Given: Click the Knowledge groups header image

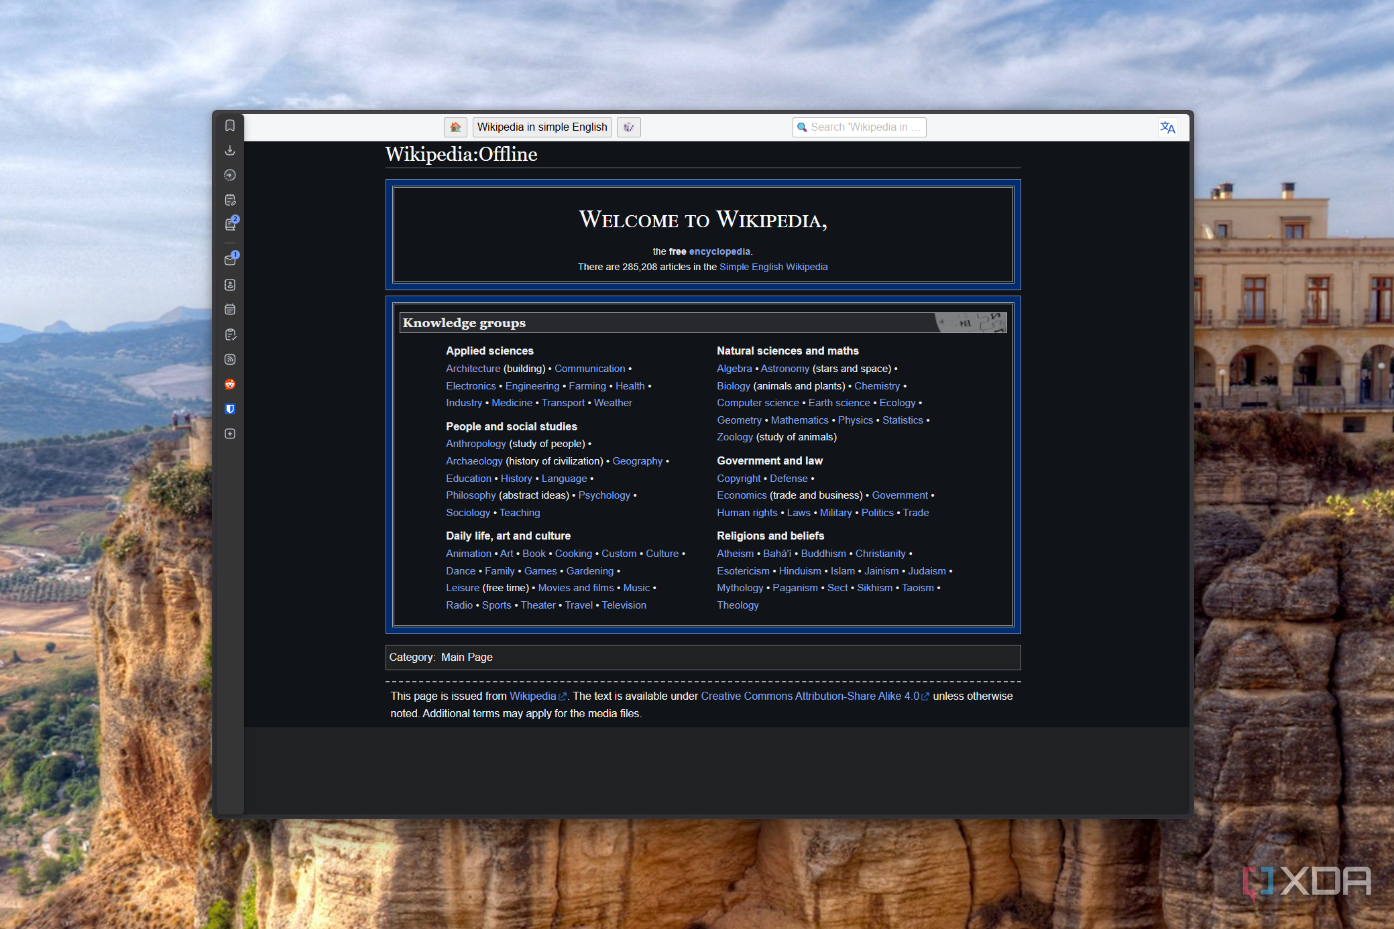Looking at the screenshot, I should [970, 322].
